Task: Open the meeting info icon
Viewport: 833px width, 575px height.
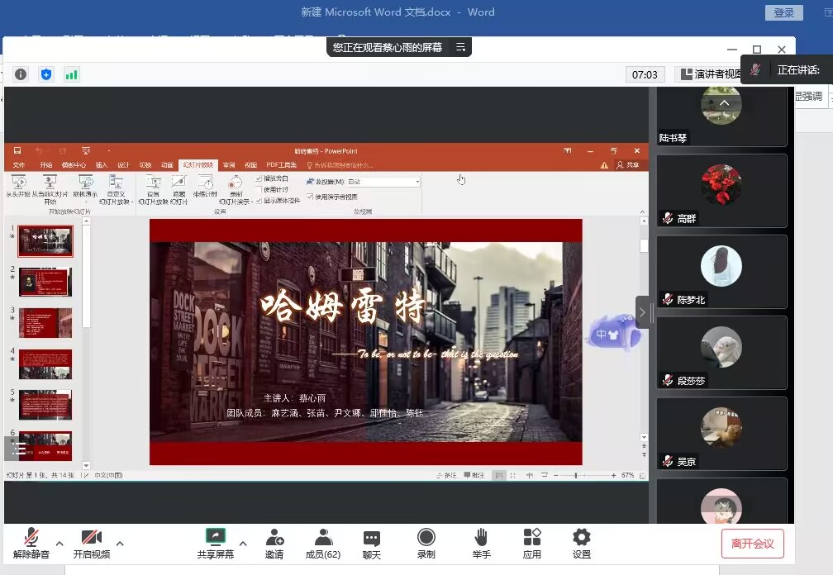Action: click(21, 74)
